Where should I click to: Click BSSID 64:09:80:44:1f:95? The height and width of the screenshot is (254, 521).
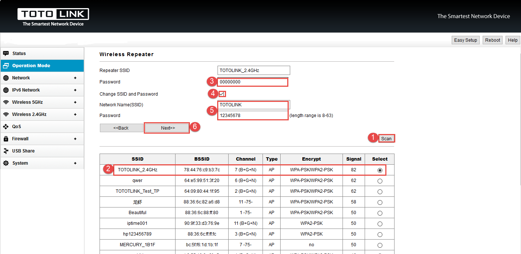(x=202, y=191)
